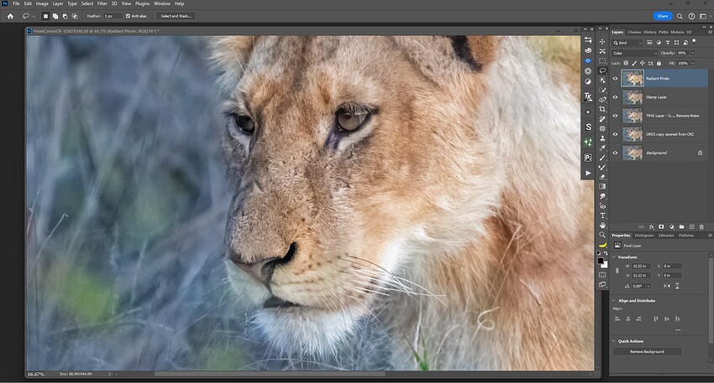Viewport: 714px width, 383px height.
Task: Click the foreground color swatch
Action: coord(601,261)
